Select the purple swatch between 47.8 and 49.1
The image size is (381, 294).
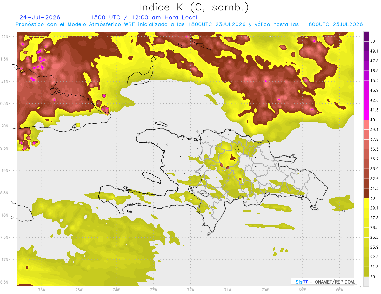(366, 56)
